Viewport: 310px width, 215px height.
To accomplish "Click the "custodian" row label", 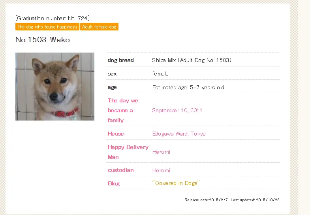I will [x=120, y=170].
